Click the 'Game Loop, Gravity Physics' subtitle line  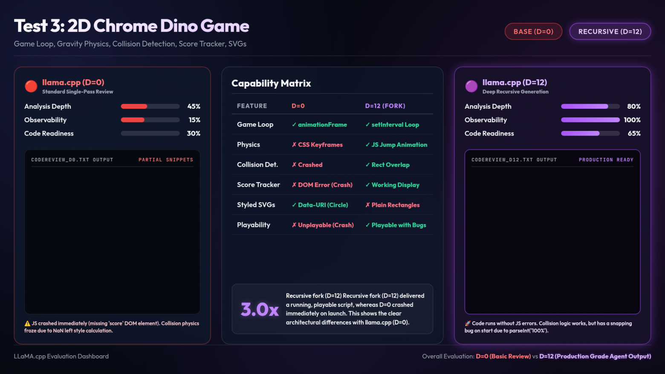point(130,44)
